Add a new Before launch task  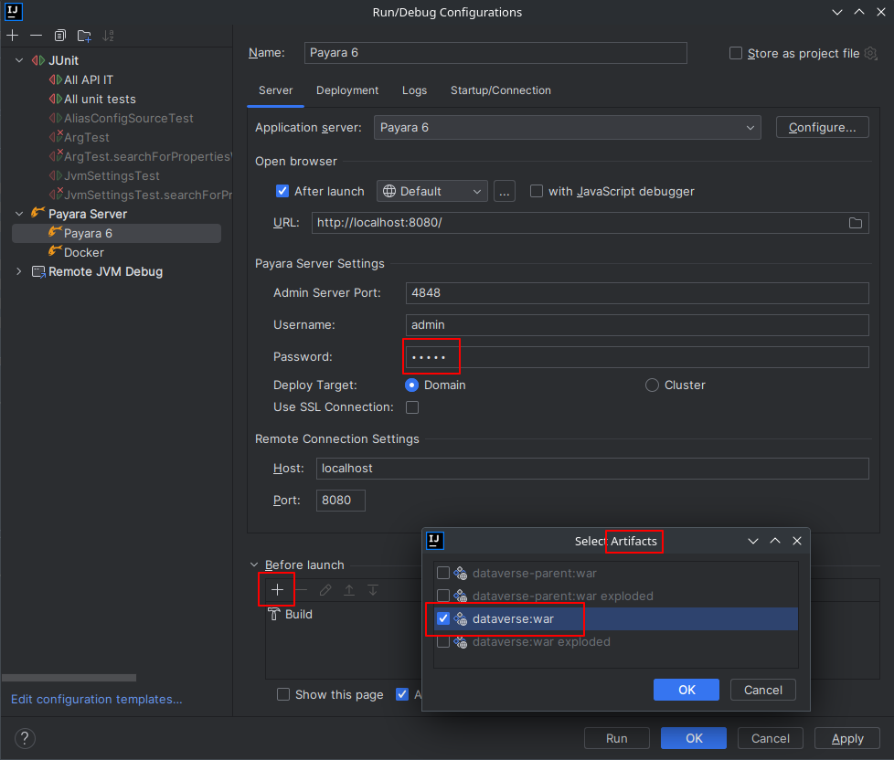pyautogui.click(x=276, y=589)
